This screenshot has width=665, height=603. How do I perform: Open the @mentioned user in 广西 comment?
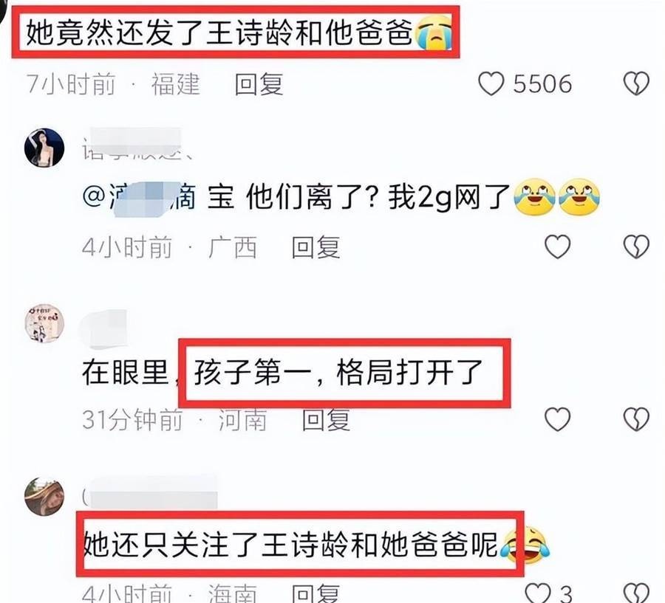139,198
